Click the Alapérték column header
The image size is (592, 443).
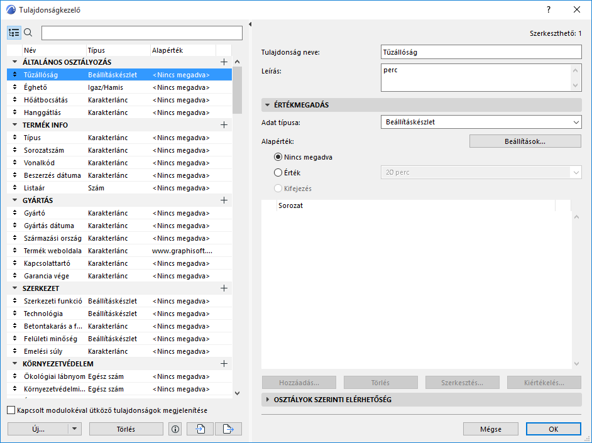point(183,50)
